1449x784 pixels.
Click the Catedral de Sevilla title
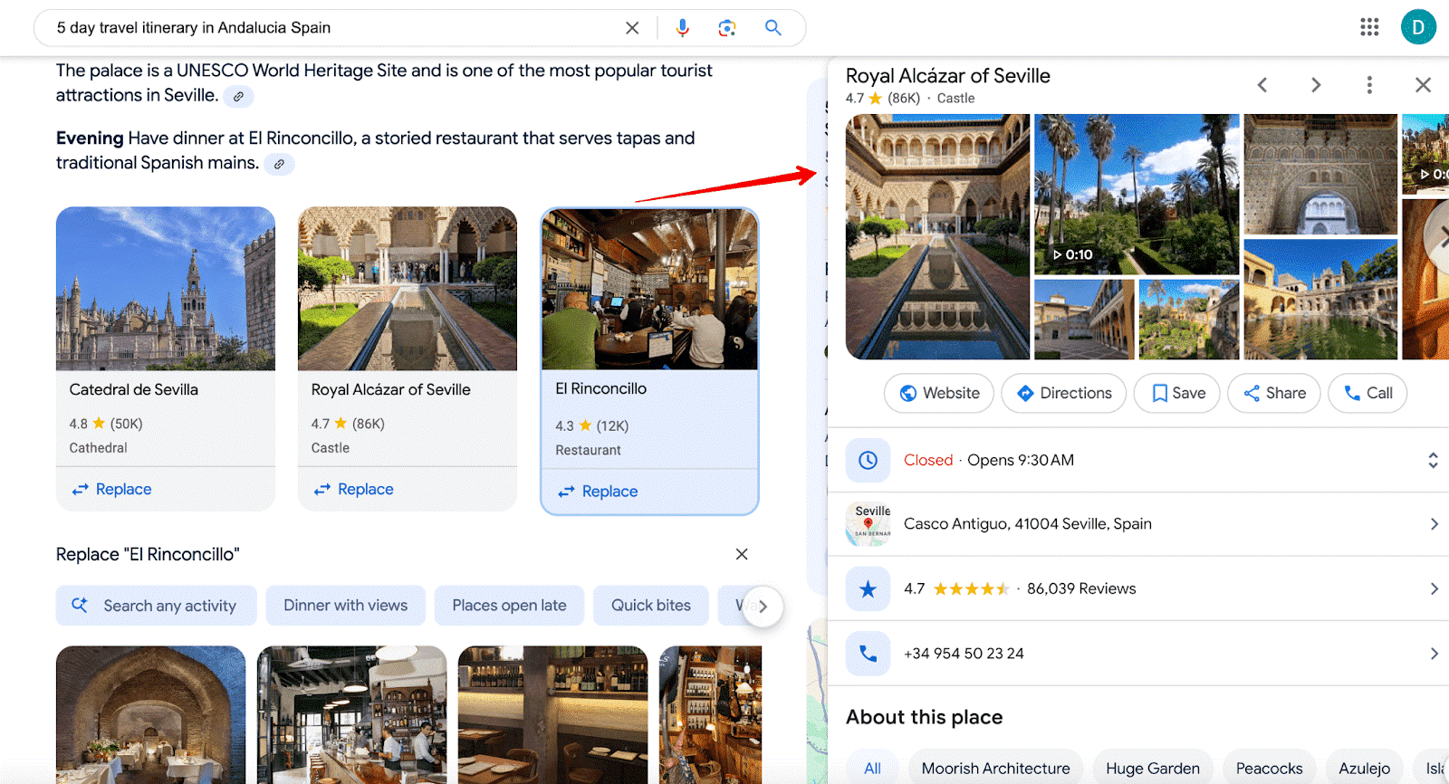pos(134,389)
